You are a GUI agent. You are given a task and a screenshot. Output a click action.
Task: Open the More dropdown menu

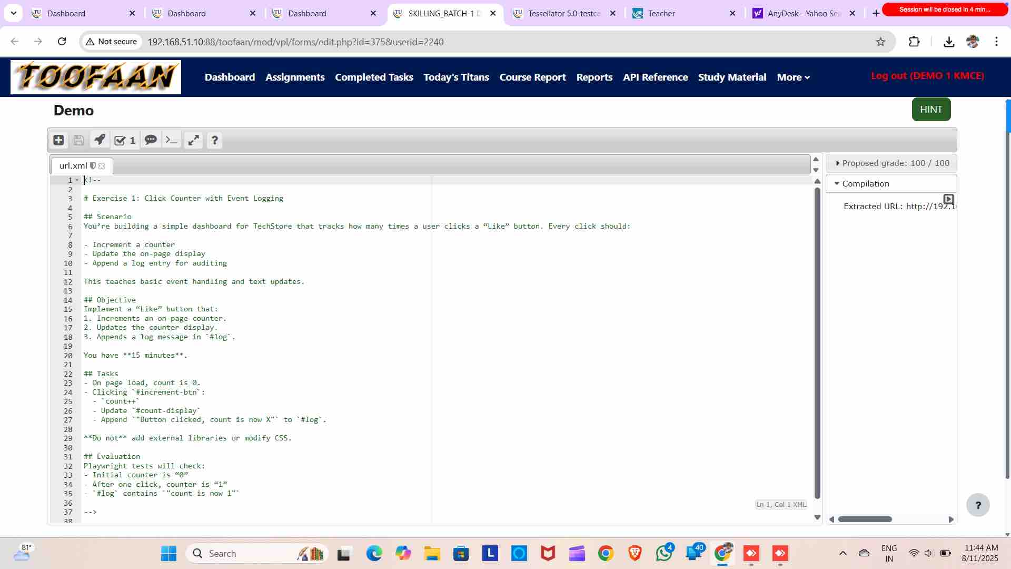[793, 77]
